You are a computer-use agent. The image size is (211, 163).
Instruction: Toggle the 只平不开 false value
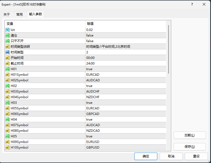90,41
